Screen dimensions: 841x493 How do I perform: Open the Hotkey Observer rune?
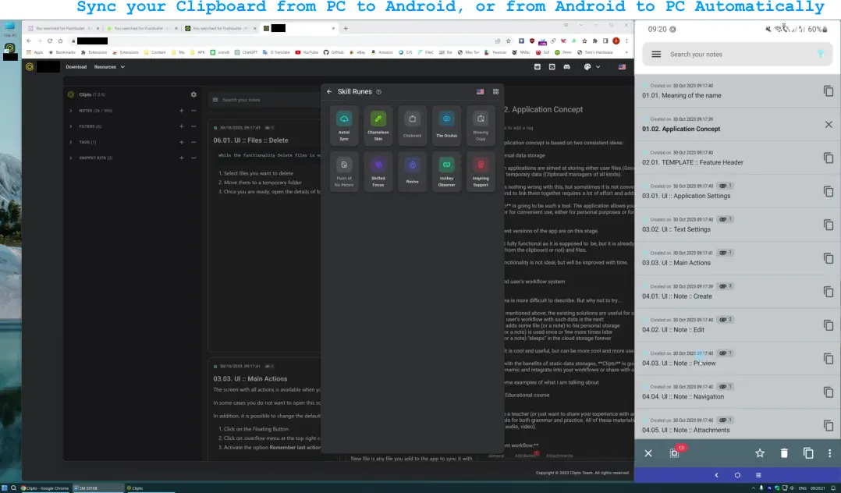(x=445, y=170)
